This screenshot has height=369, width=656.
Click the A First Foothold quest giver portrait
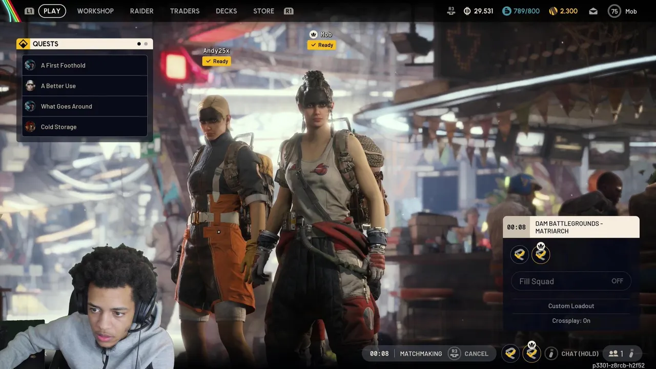click(x=30, y=65)
